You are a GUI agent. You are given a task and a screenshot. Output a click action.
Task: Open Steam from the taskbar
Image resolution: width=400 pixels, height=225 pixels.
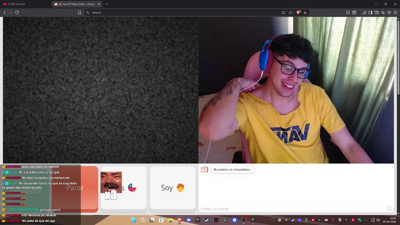(207, 220)
